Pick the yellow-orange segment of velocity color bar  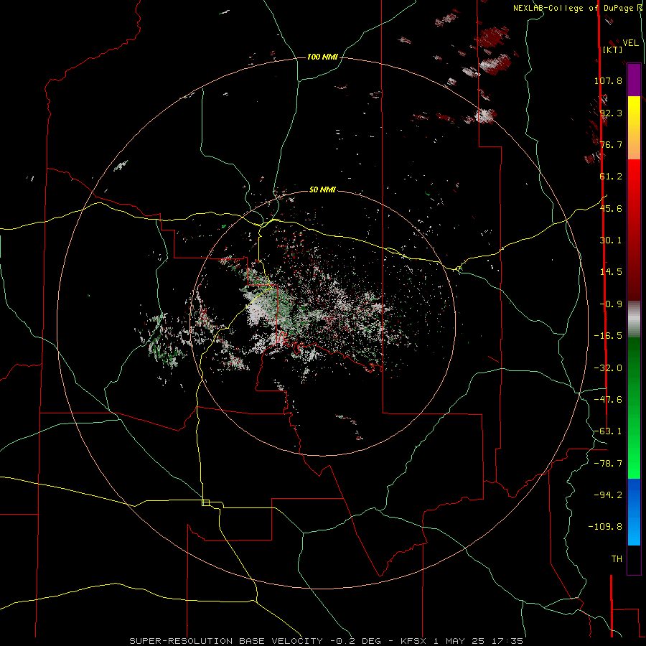click(x=634, y=128)
